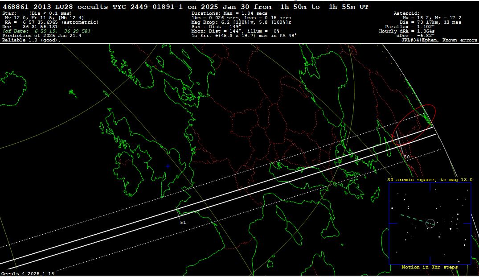Click the blue cross marker on the map
The image size is (479, 277).
coord(168,166)
